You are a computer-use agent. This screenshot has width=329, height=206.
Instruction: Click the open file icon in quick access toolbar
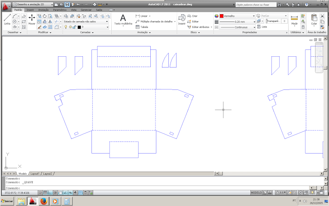coord(61,4)
